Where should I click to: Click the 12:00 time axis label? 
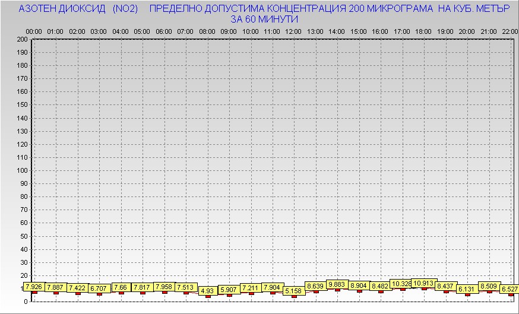293,31
